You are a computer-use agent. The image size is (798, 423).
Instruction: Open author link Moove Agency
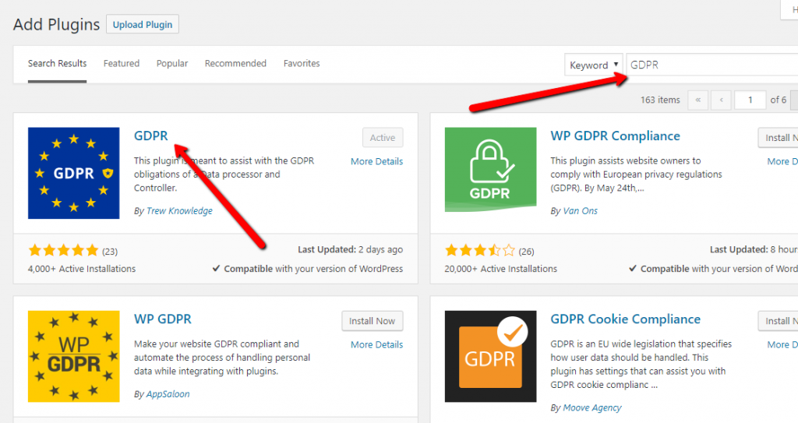[x=592, y=407]
